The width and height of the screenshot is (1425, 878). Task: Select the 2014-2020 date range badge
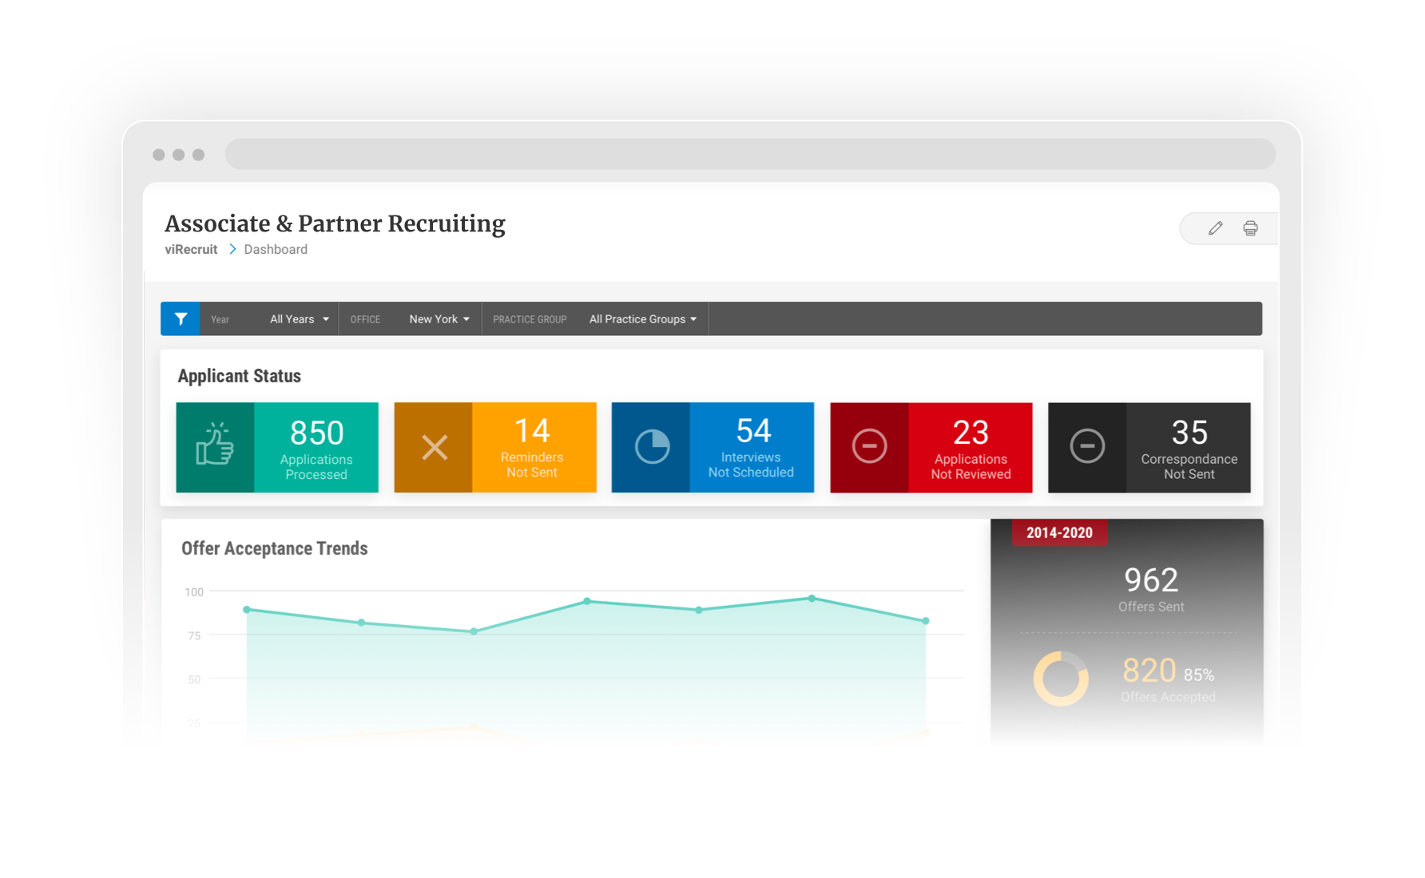coord(1059,532)
